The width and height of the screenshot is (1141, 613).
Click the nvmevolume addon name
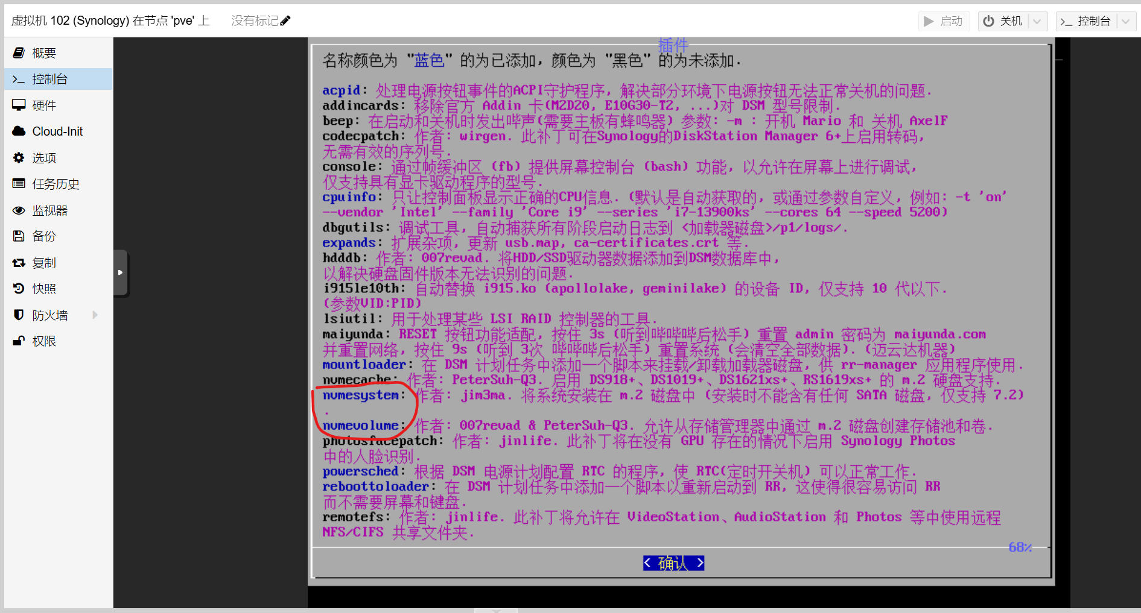point(361,426)
